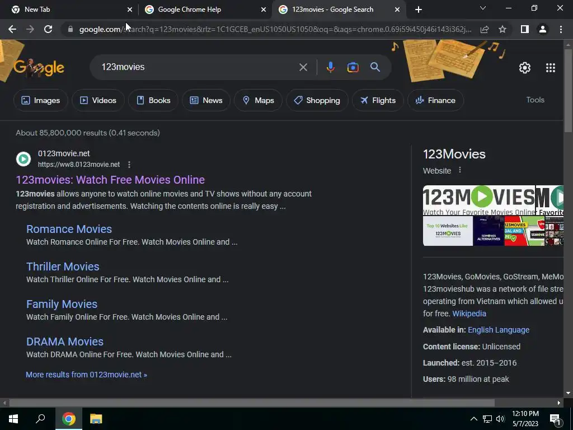Open the Thriller Movies sitelink

click(63, 267)
